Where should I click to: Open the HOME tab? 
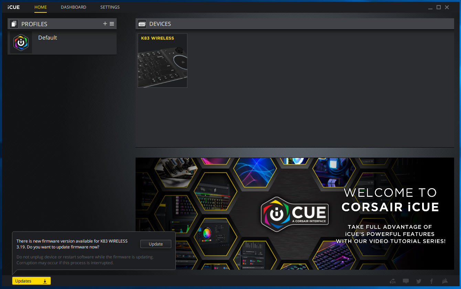41,7
